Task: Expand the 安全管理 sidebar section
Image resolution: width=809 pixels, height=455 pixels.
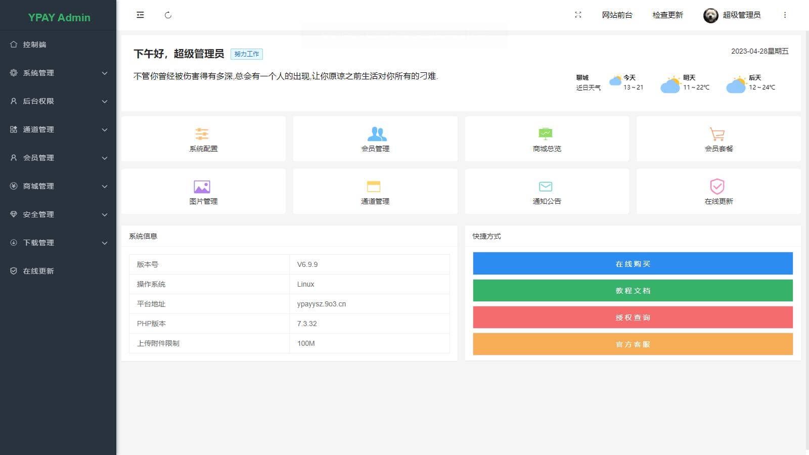Action: click(58, 214)
